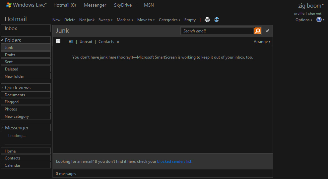Viewport: 328px width, 179px height.
Task: Refresh the mailbox with the refresh icon
Action: 217,20
